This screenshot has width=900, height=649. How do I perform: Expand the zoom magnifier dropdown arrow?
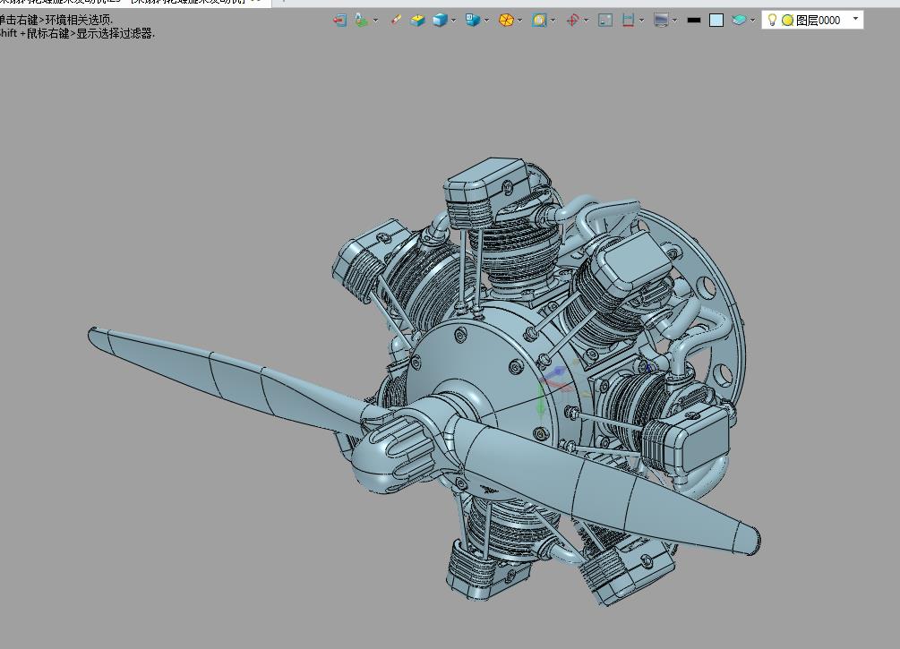(x=553, y=21)
